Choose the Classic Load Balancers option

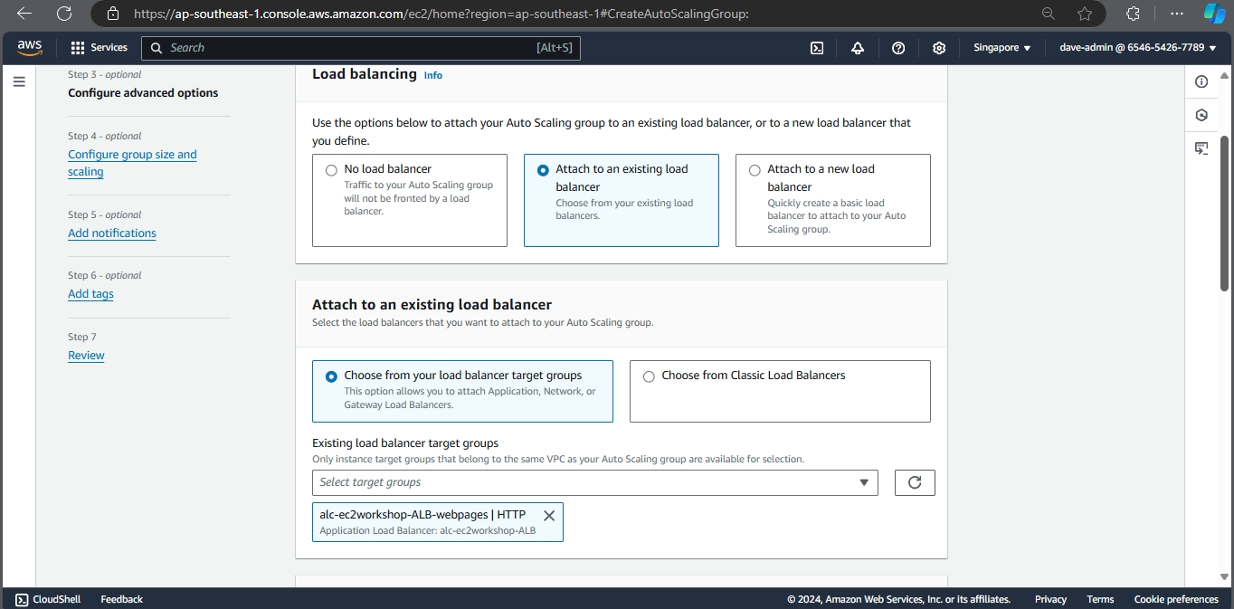[649, 376]
